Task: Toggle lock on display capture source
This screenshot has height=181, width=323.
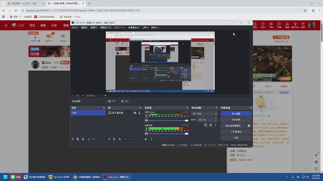Action: (139, 113)
